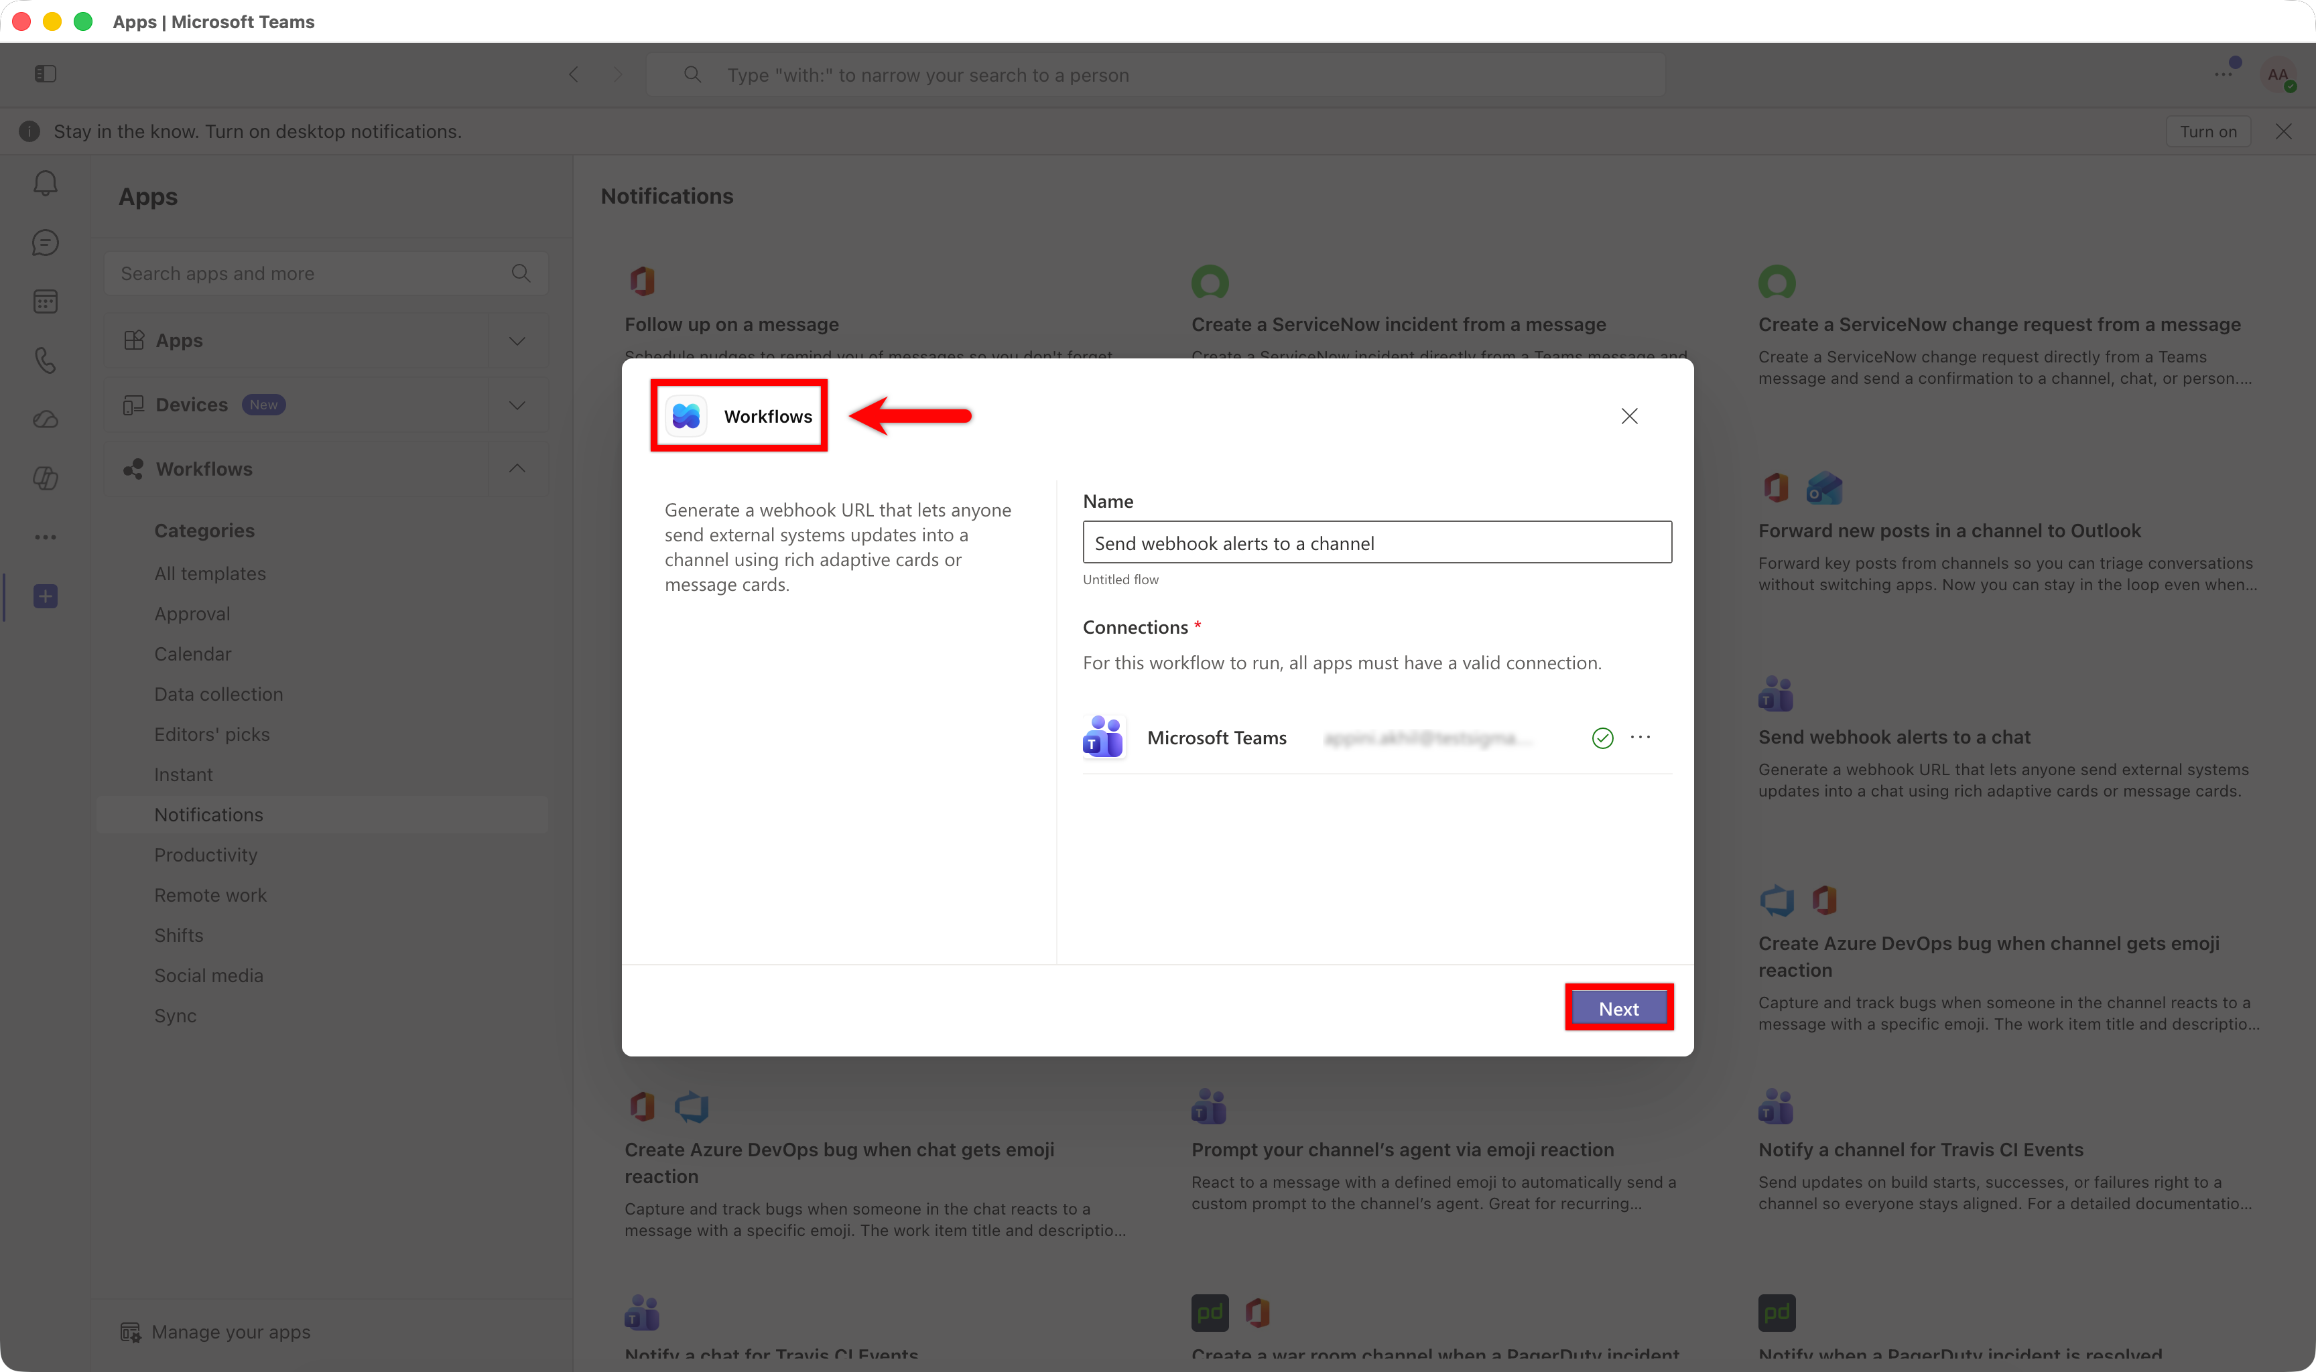Viewport: 2316px width, 1372px height.
Task: Click the Send webhook alerts to a chat icon
Action: tap(1775, 693)
